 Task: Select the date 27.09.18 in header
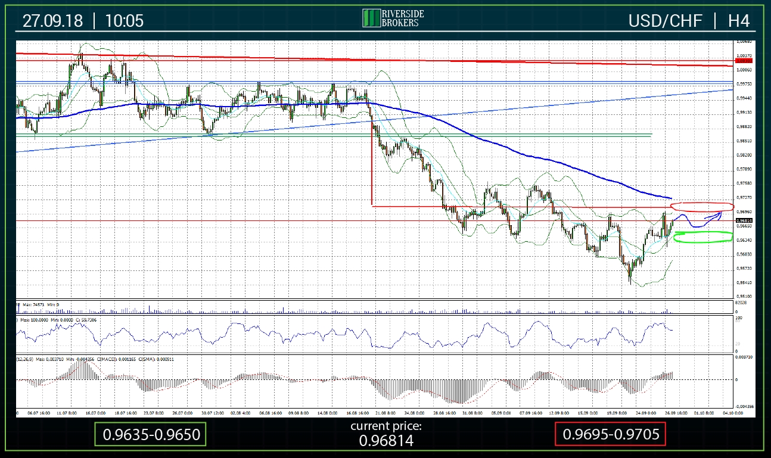tap(54, 21)
